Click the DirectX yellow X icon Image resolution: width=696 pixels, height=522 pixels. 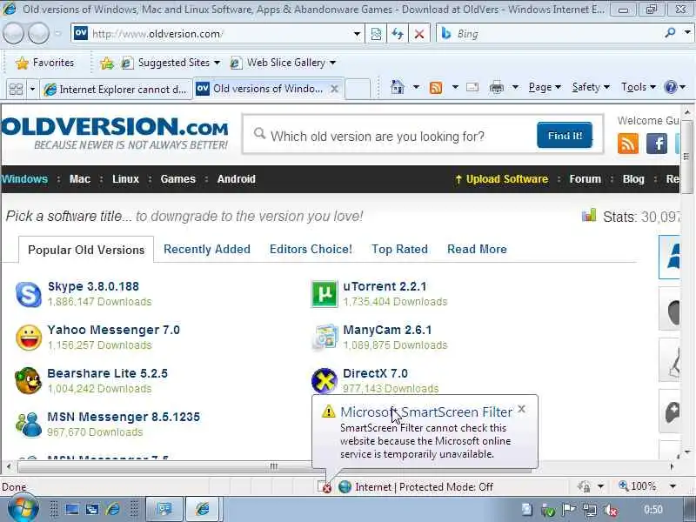point(324,380)
